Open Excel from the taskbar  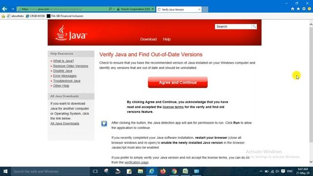[x=185, y=172]
